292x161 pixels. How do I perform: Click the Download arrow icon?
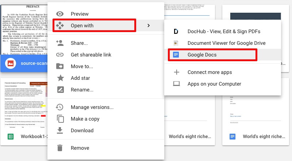click(x=60, y=130)
